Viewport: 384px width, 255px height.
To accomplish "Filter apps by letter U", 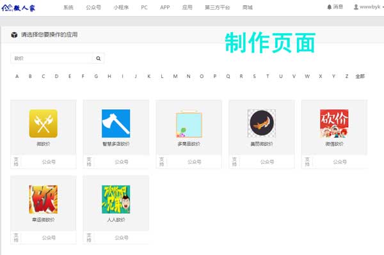I will pos(281,76).
